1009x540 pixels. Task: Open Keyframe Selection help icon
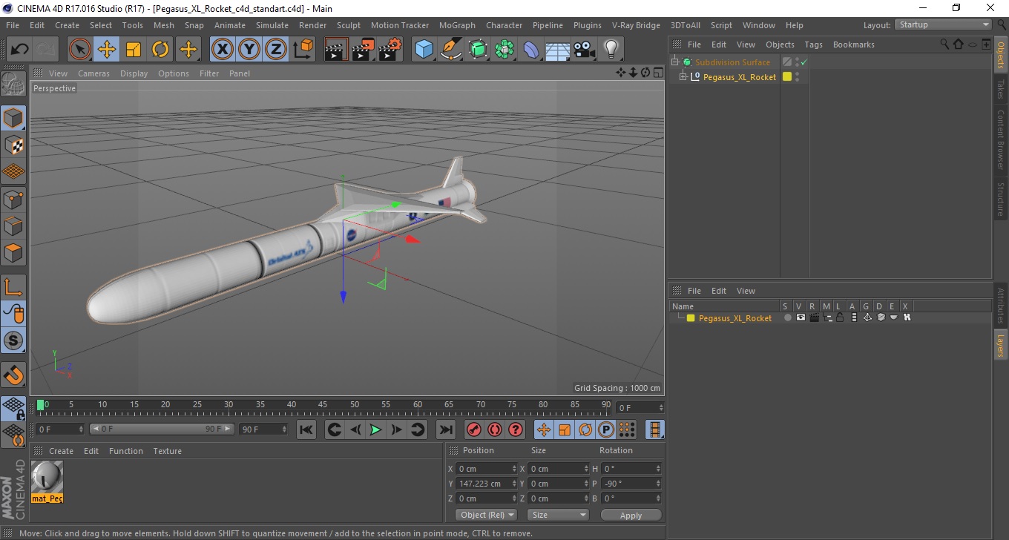[516, 429]
